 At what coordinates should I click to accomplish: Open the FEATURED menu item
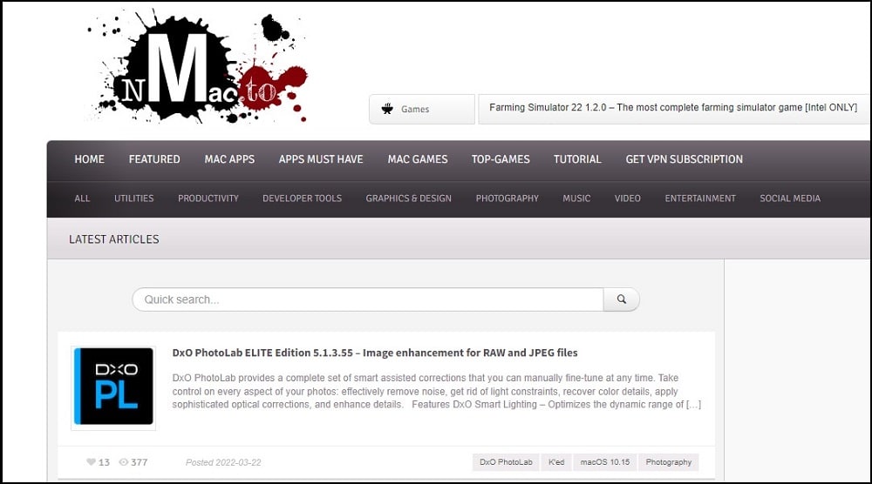coord(154,159)
